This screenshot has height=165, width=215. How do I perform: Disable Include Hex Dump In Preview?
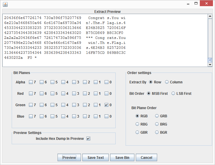88,139
